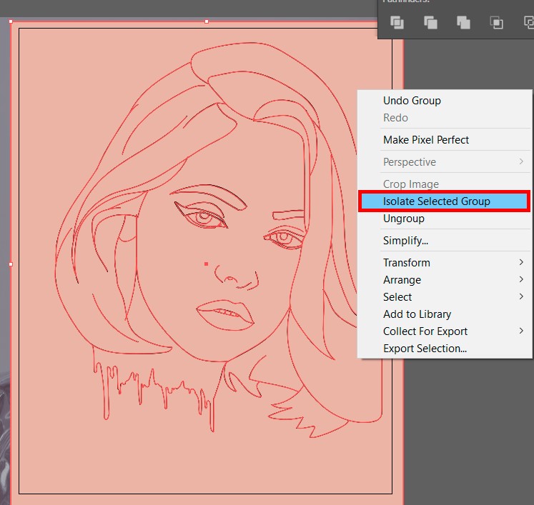Click the red center point on the face

[207, 264]
